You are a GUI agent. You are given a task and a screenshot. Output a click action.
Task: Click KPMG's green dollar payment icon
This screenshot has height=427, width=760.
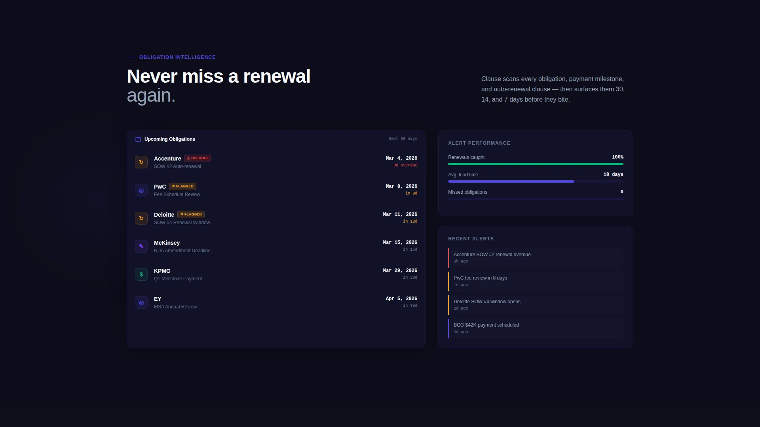pyautogui.click(x=141, y=274)
